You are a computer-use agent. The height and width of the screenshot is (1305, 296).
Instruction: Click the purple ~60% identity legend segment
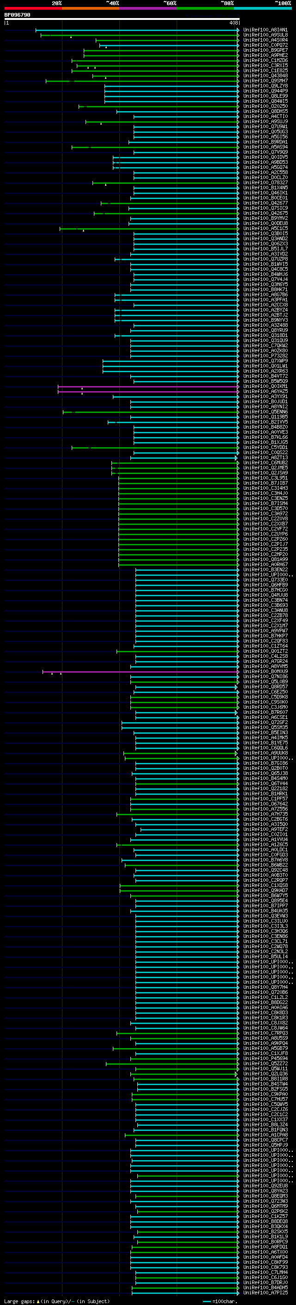pyautogui.click(x=148, y=8)
